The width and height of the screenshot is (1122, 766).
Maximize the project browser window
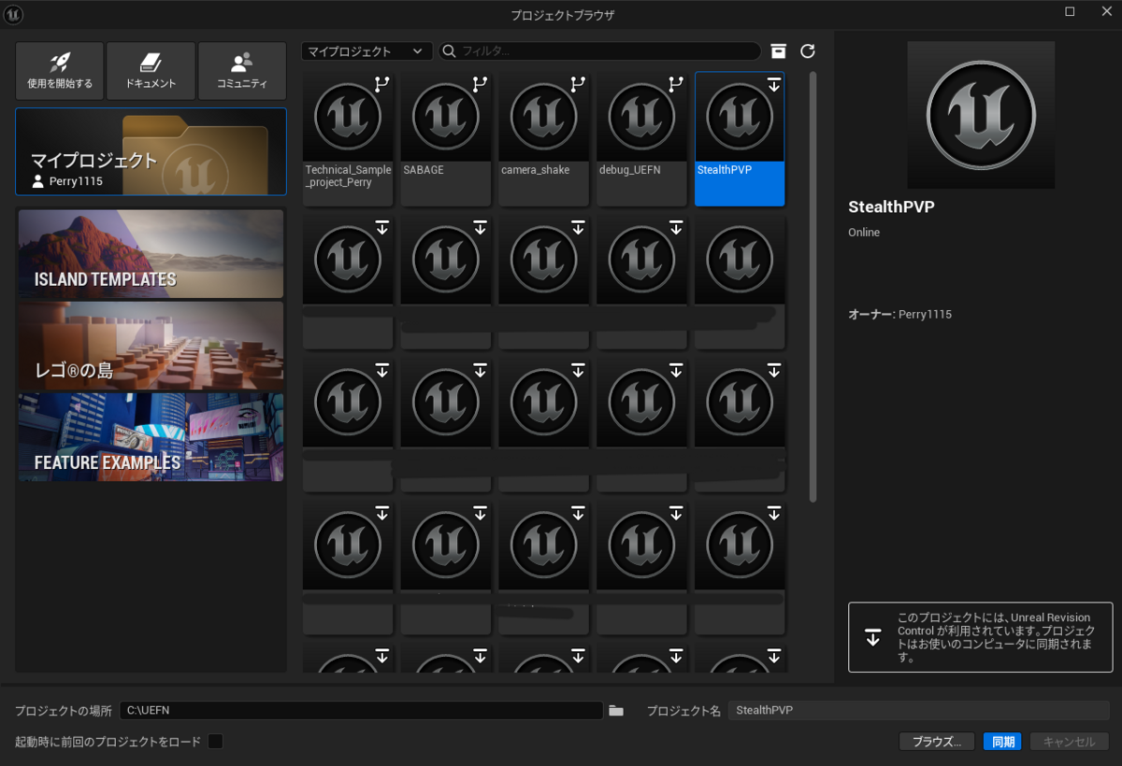(1070, 11)
